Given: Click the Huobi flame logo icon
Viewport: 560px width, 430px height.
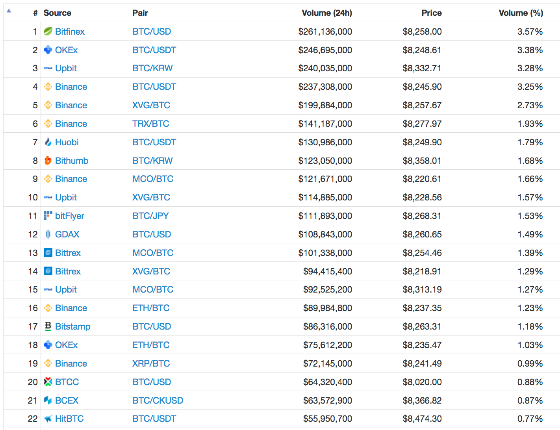Looking at the screenshot, I should click(48, 142).
